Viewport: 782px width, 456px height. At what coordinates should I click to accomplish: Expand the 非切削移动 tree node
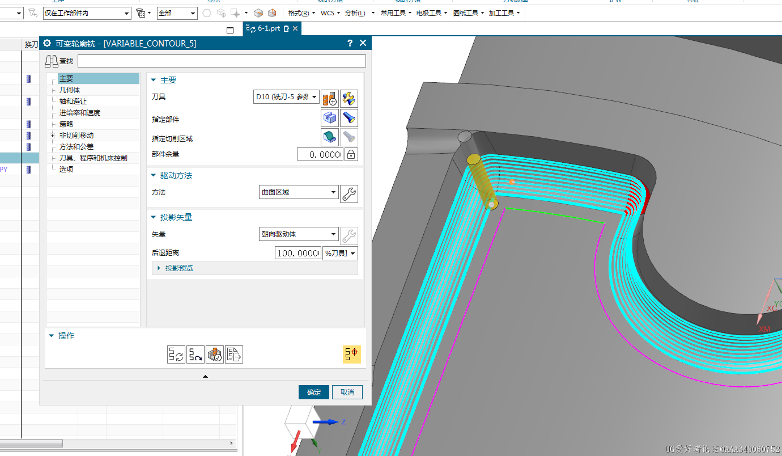tap(53, 136)
